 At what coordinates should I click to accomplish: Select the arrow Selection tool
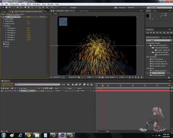(3, 8)
